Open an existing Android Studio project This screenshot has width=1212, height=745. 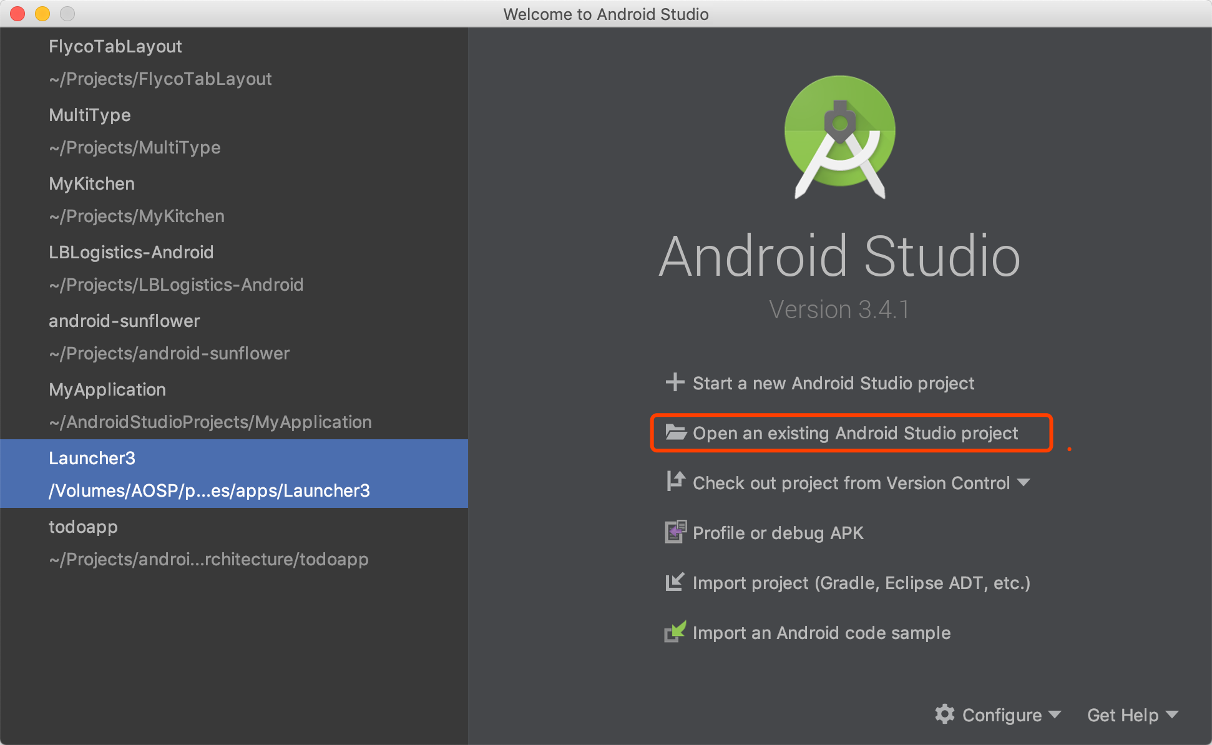pyautogui.click(x=855, y=433)
